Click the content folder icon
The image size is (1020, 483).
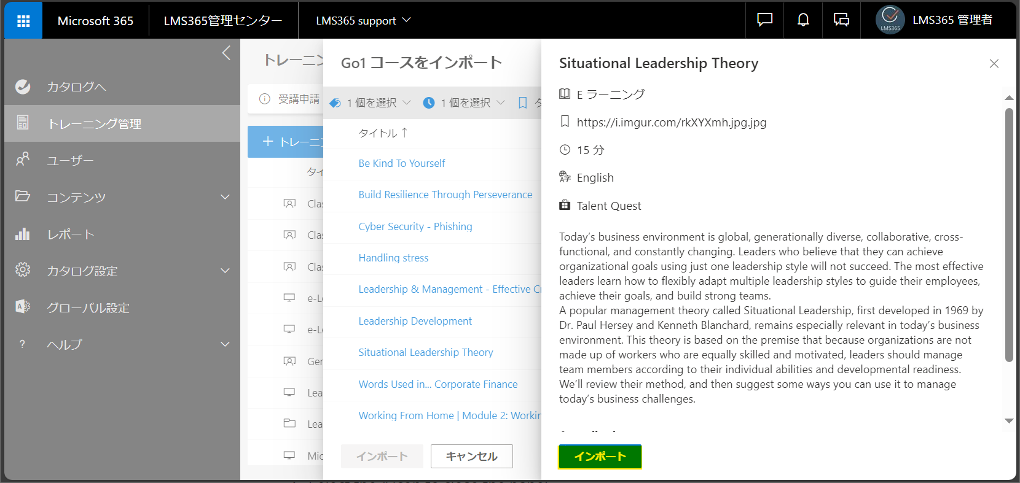tap(23, 196)
